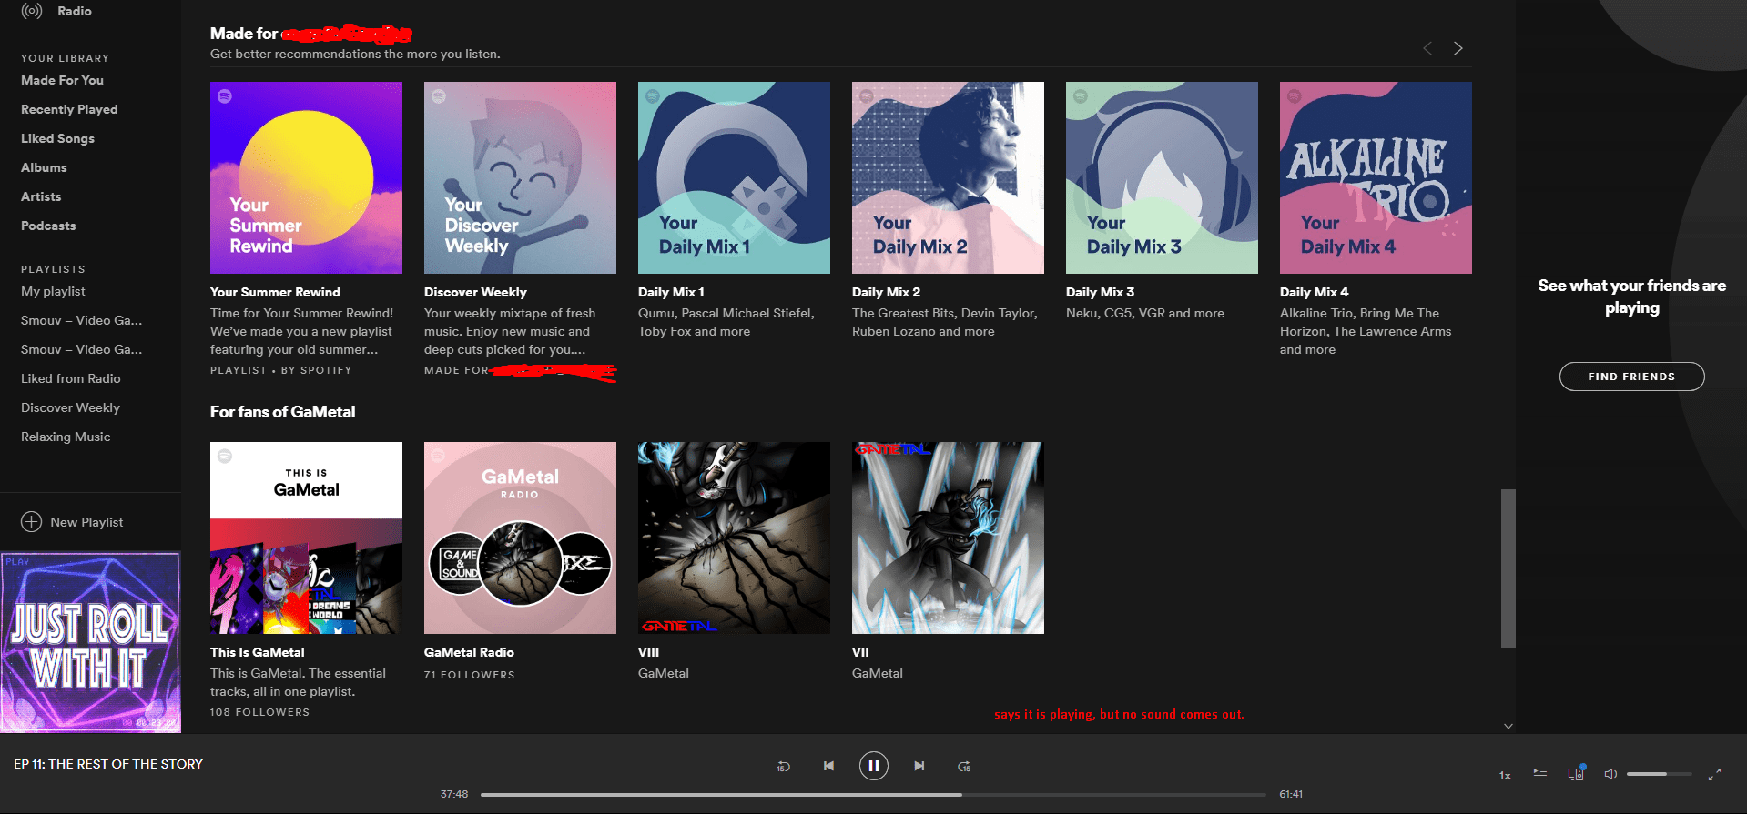Go to Liked Songs

(x=57, y=138)
